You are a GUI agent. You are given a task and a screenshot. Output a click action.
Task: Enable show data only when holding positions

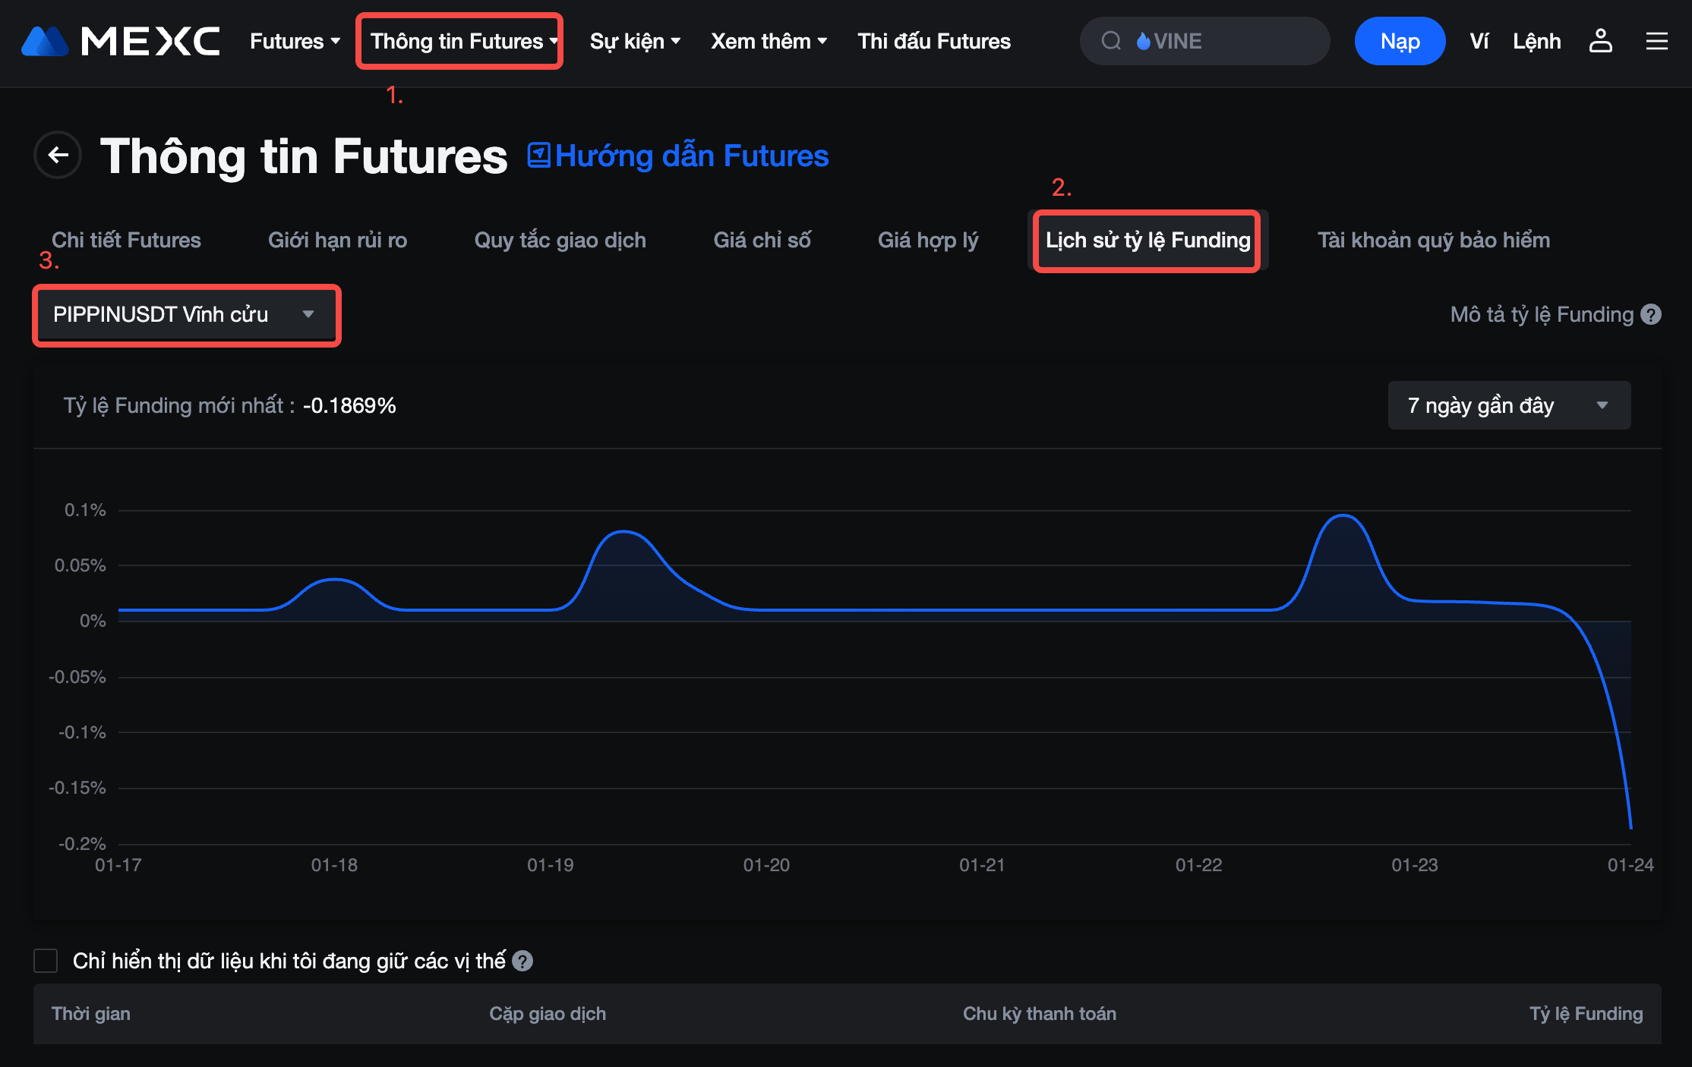pyautogui.click(x=46, y=961)
